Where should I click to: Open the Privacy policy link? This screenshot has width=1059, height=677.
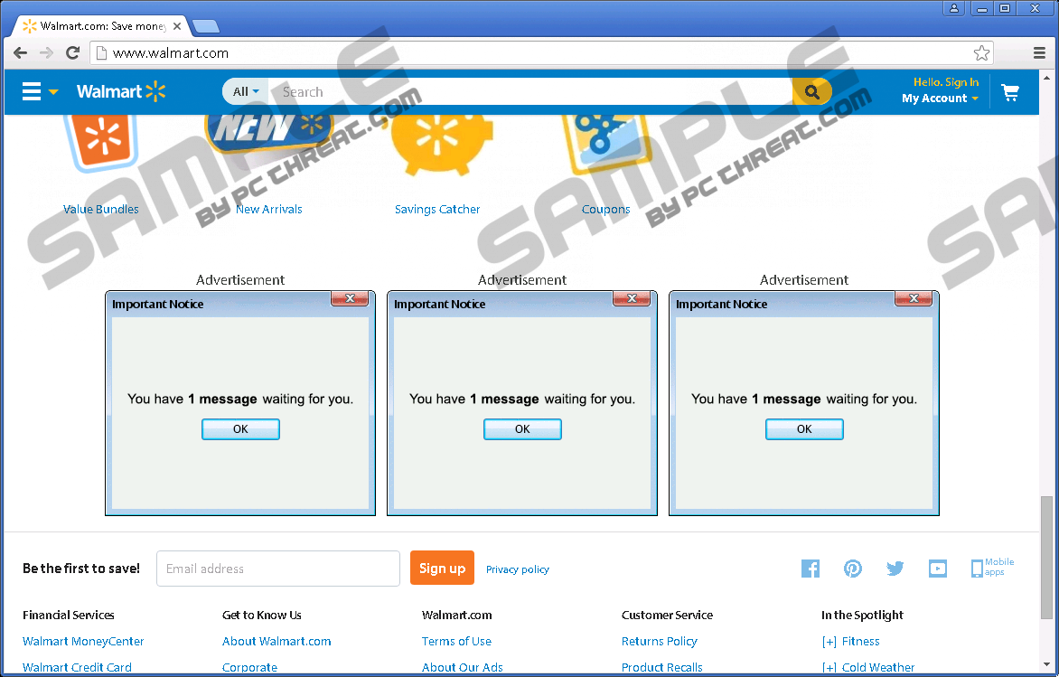(x=517, y=569)
